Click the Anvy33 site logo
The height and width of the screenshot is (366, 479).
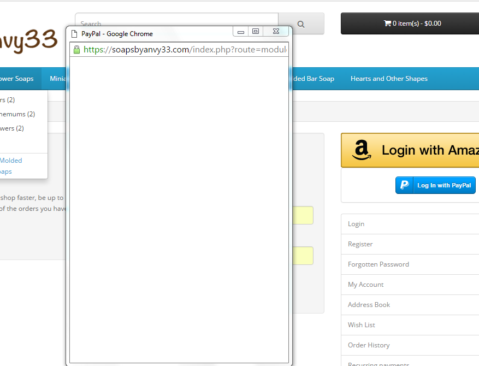point(29,41)
